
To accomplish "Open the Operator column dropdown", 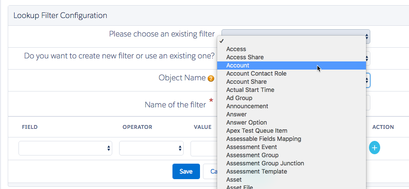I will point(151,148).
